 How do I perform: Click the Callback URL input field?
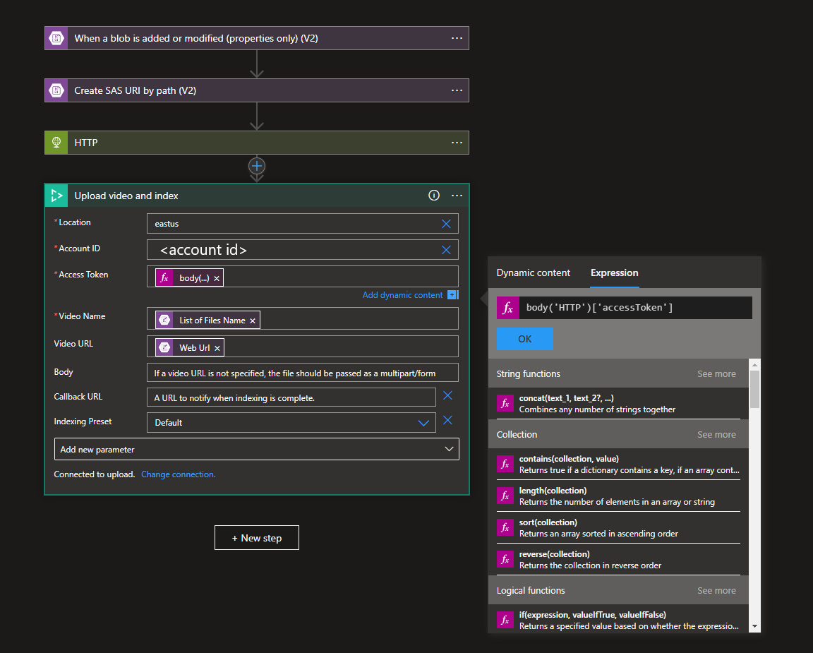(x=291, y=398)
